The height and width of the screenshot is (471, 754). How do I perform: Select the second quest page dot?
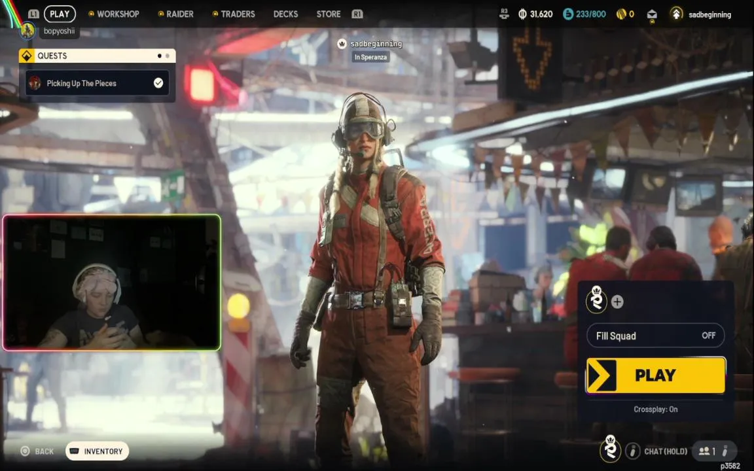pyautogui.click(x=168, y=56)
